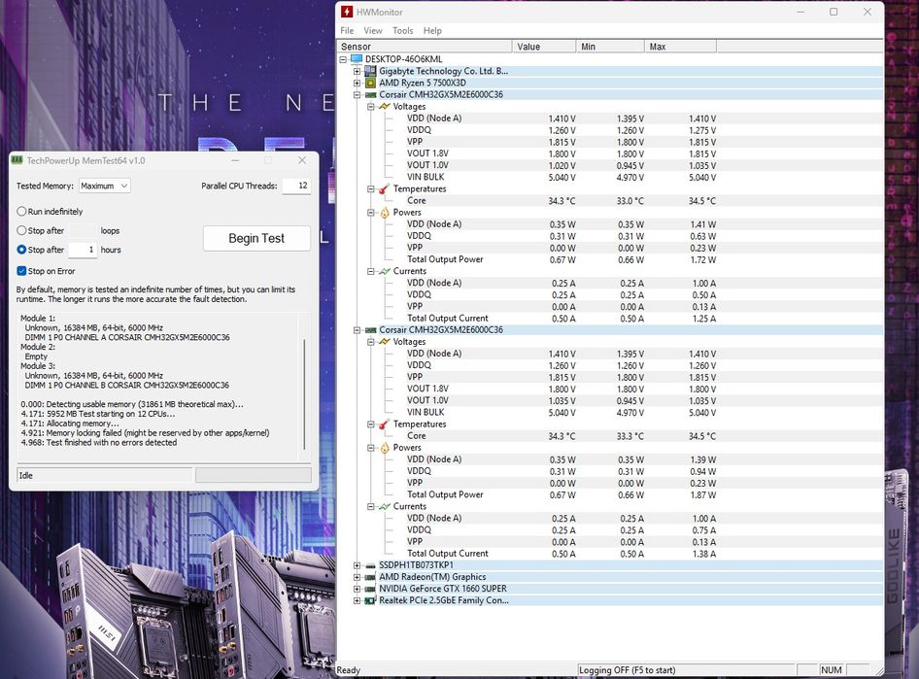Expand the SSDPH1TB073TKP1 node

pyautogui.click(x=357, y=565)
